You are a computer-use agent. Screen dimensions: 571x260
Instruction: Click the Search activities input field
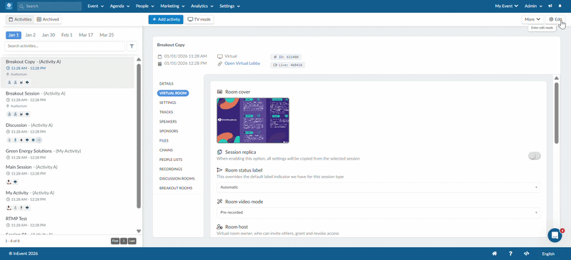pyautogui.click(x=65, y=46)
